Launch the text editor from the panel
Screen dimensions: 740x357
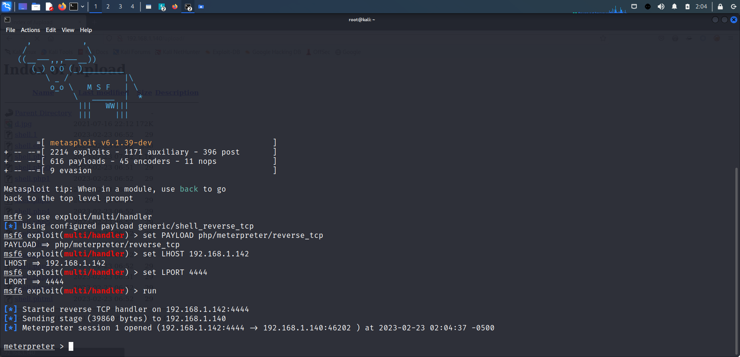pyautogui.click(x=49, y=7)
